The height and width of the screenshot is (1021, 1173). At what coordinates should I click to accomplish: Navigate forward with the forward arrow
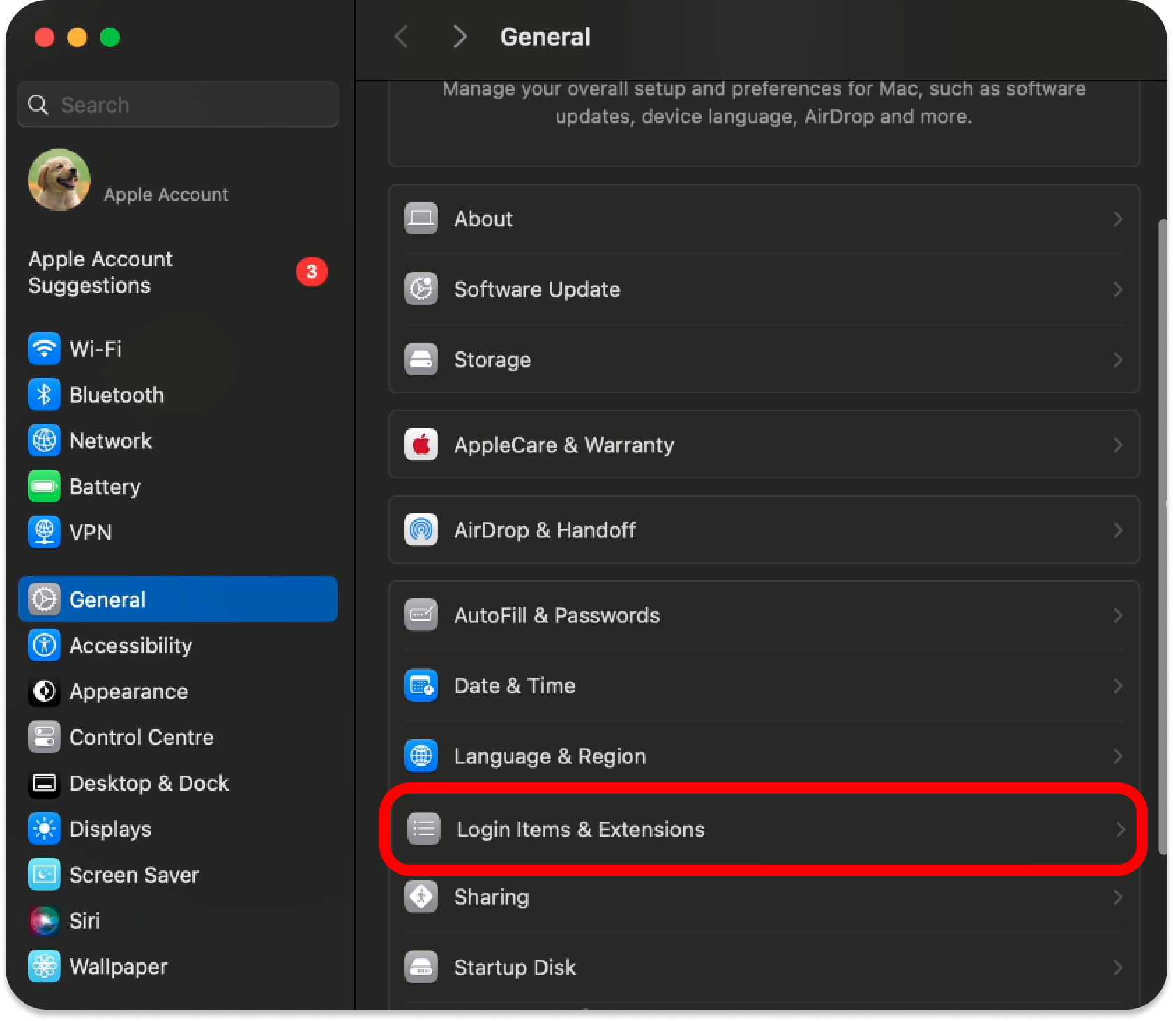tap(460, 37)
